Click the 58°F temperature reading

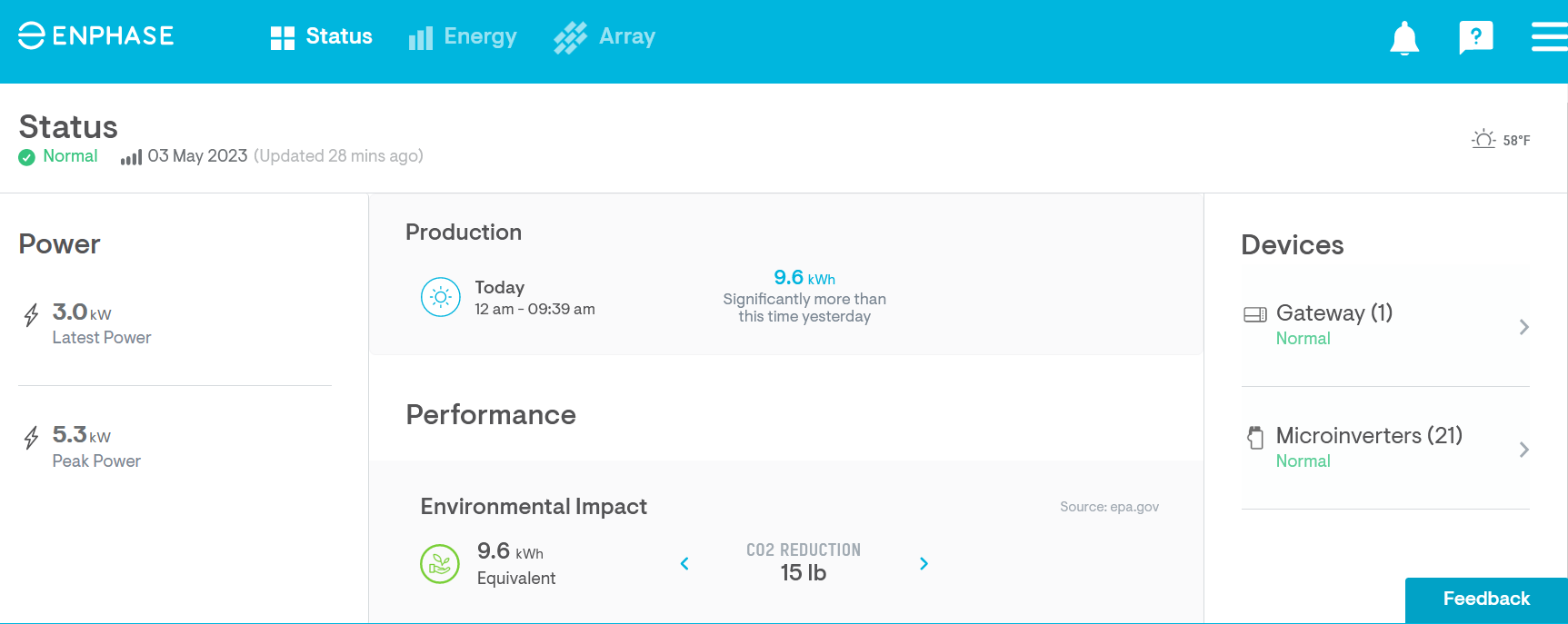point(1516,141)
